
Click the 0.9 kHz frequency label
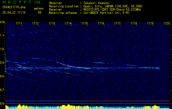pyautogui.click(x=2, y=63)
